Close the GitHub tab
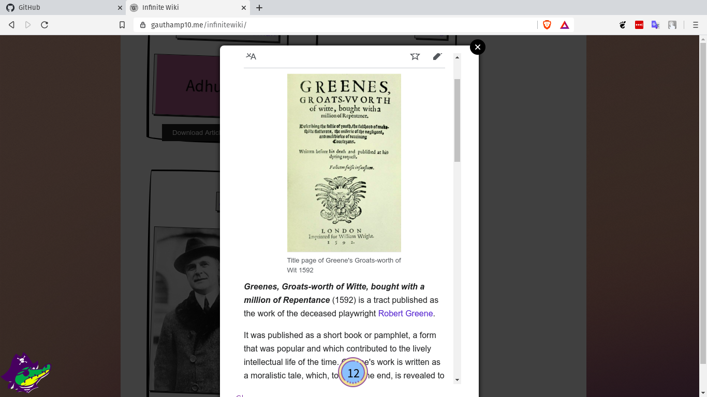The height and width of the screenshot is (397, 707). point(120,8)
